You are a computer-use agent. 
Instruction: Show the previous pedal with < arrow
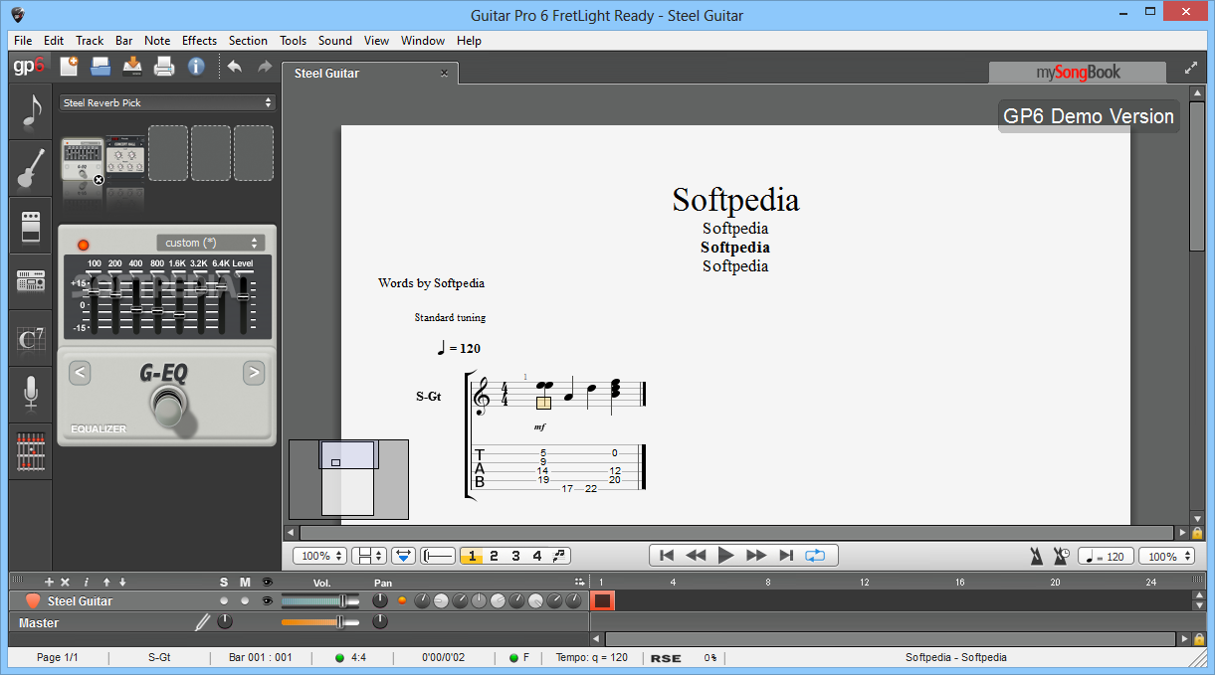tap(81, 373)
